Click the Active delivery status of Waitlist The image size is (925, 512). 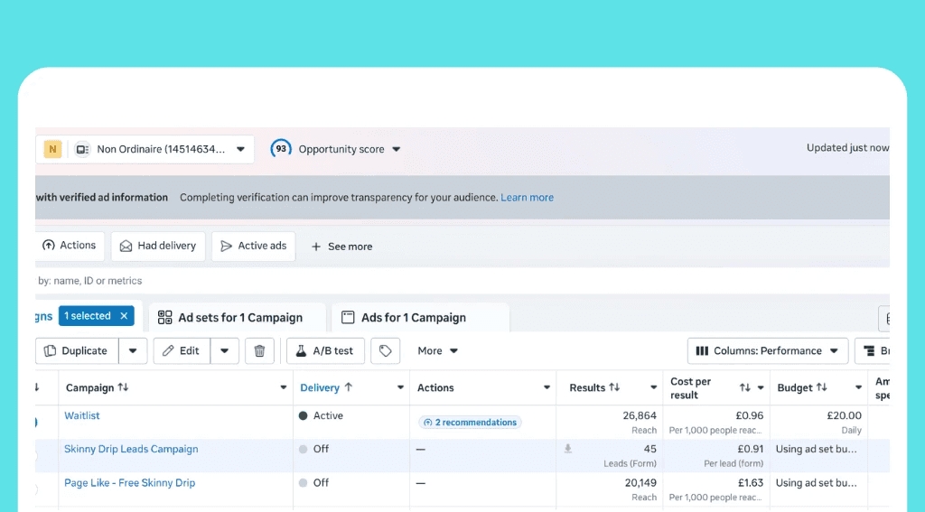[x=322, y=416]
